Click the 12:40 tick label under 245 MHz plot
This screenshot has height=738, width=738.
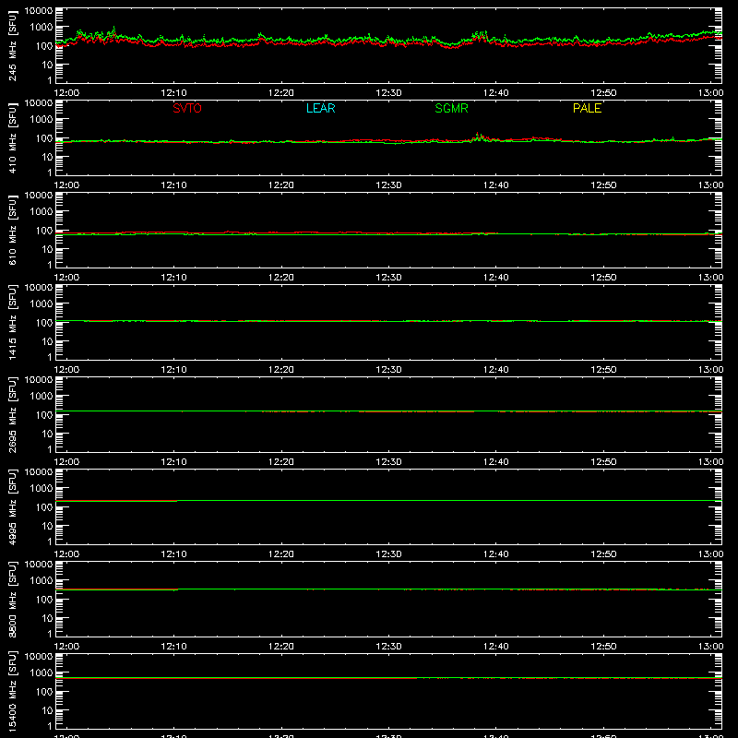pyautogui.click(x=496, y=93)
